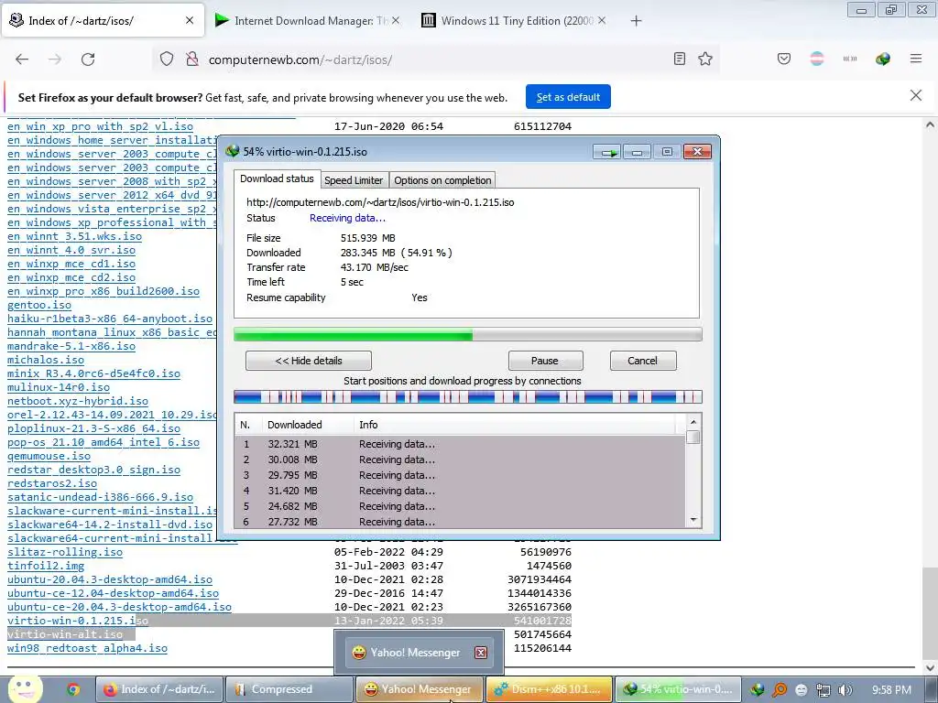Image resolution: width=938 pixels, height=703 pixels.
Task: Click Hide details button
Action: (309, 361)
